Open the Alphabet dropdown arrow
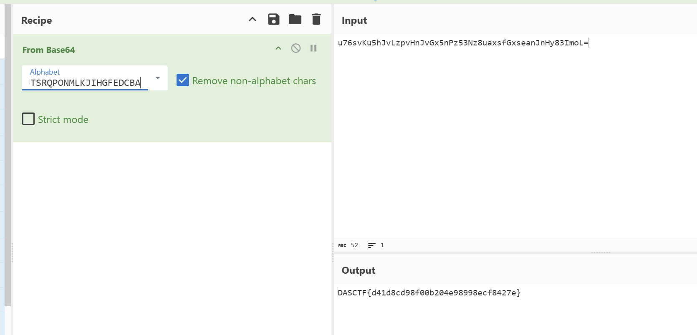The image size is (697, 335). (x=158, y=78)
